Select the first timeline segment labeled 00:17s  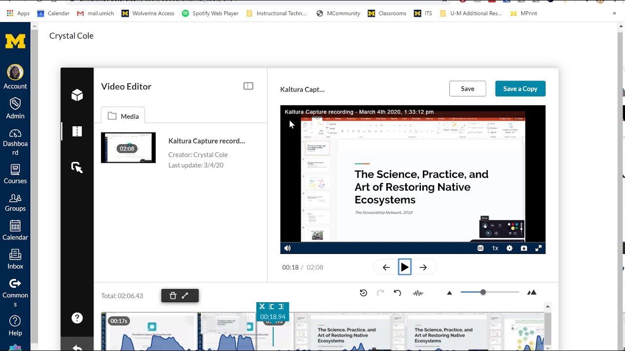pos(149,331)
